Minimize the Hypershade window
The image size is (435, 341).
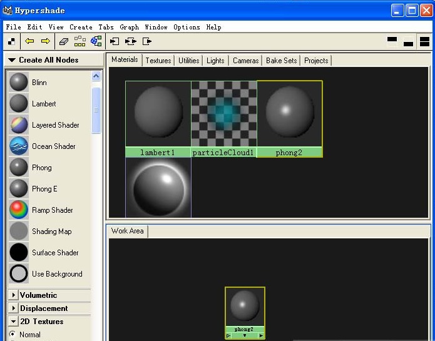click(397, 11)
